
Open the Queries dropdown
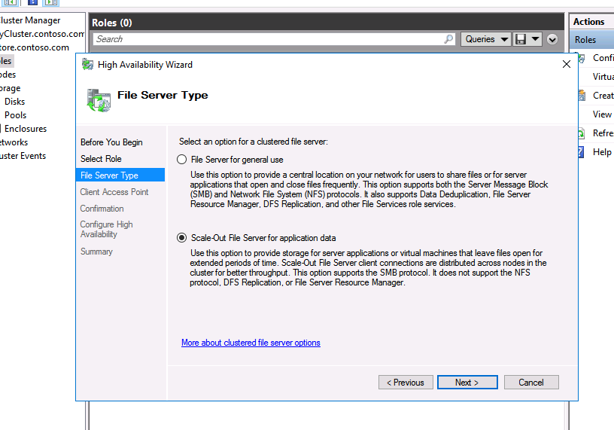tap(485, 39)
